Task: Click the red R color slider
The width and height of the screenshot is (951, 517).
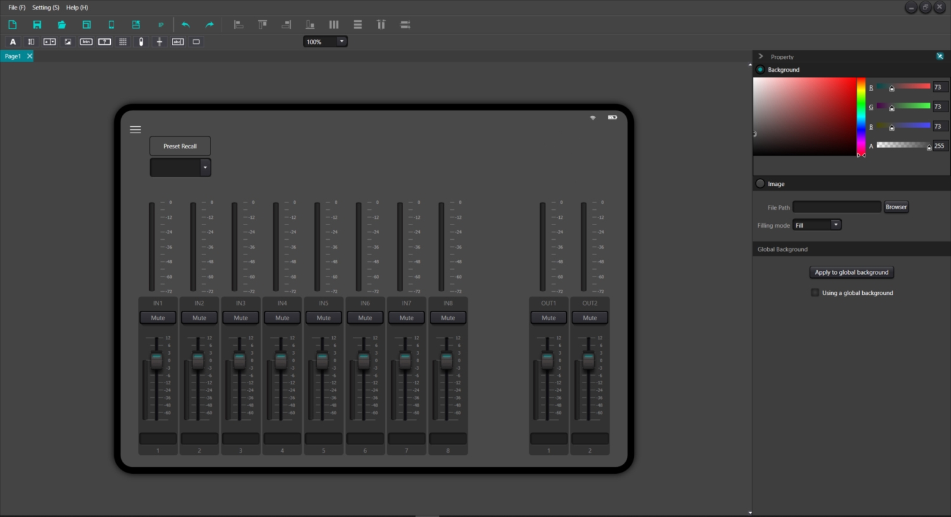Action: point(903,87)
